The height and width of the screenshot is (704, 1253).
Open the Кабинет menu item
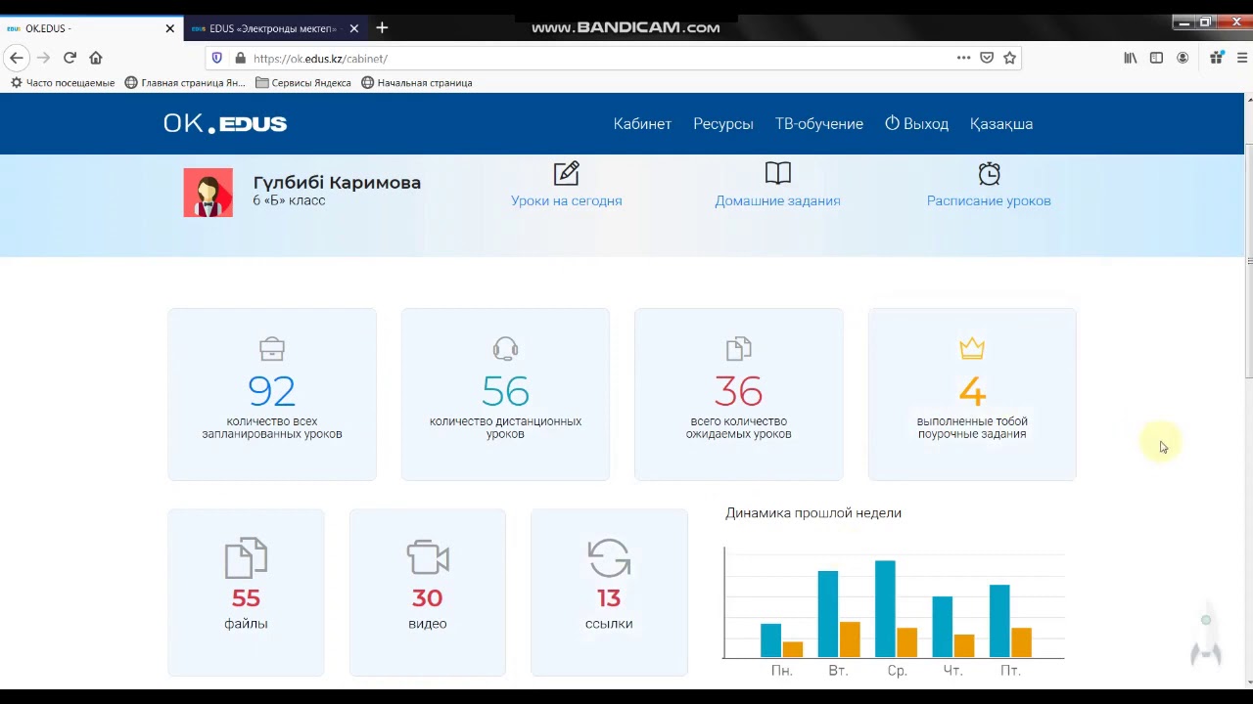click(642, 123)
